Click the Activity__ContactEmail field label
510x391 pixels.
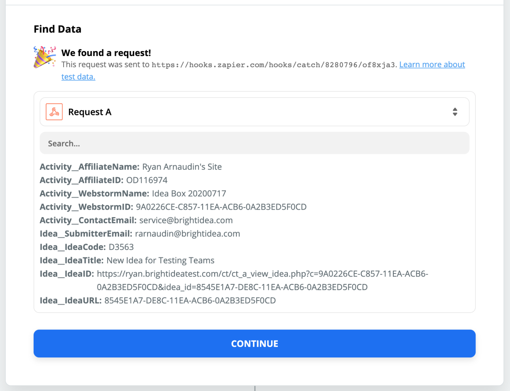(88, 220)
